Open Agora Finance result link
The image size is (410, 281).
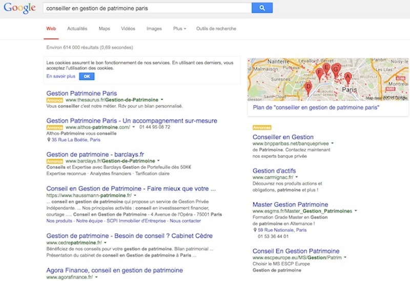click(x=114, y=270)
